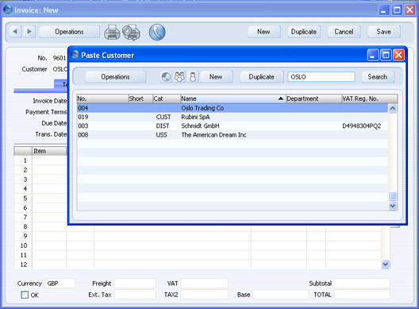Viewport: 419px width, 309px height.
Task: Open Operations menu in Invoice window
Action: pyautogui.click(x=69, y=32)
